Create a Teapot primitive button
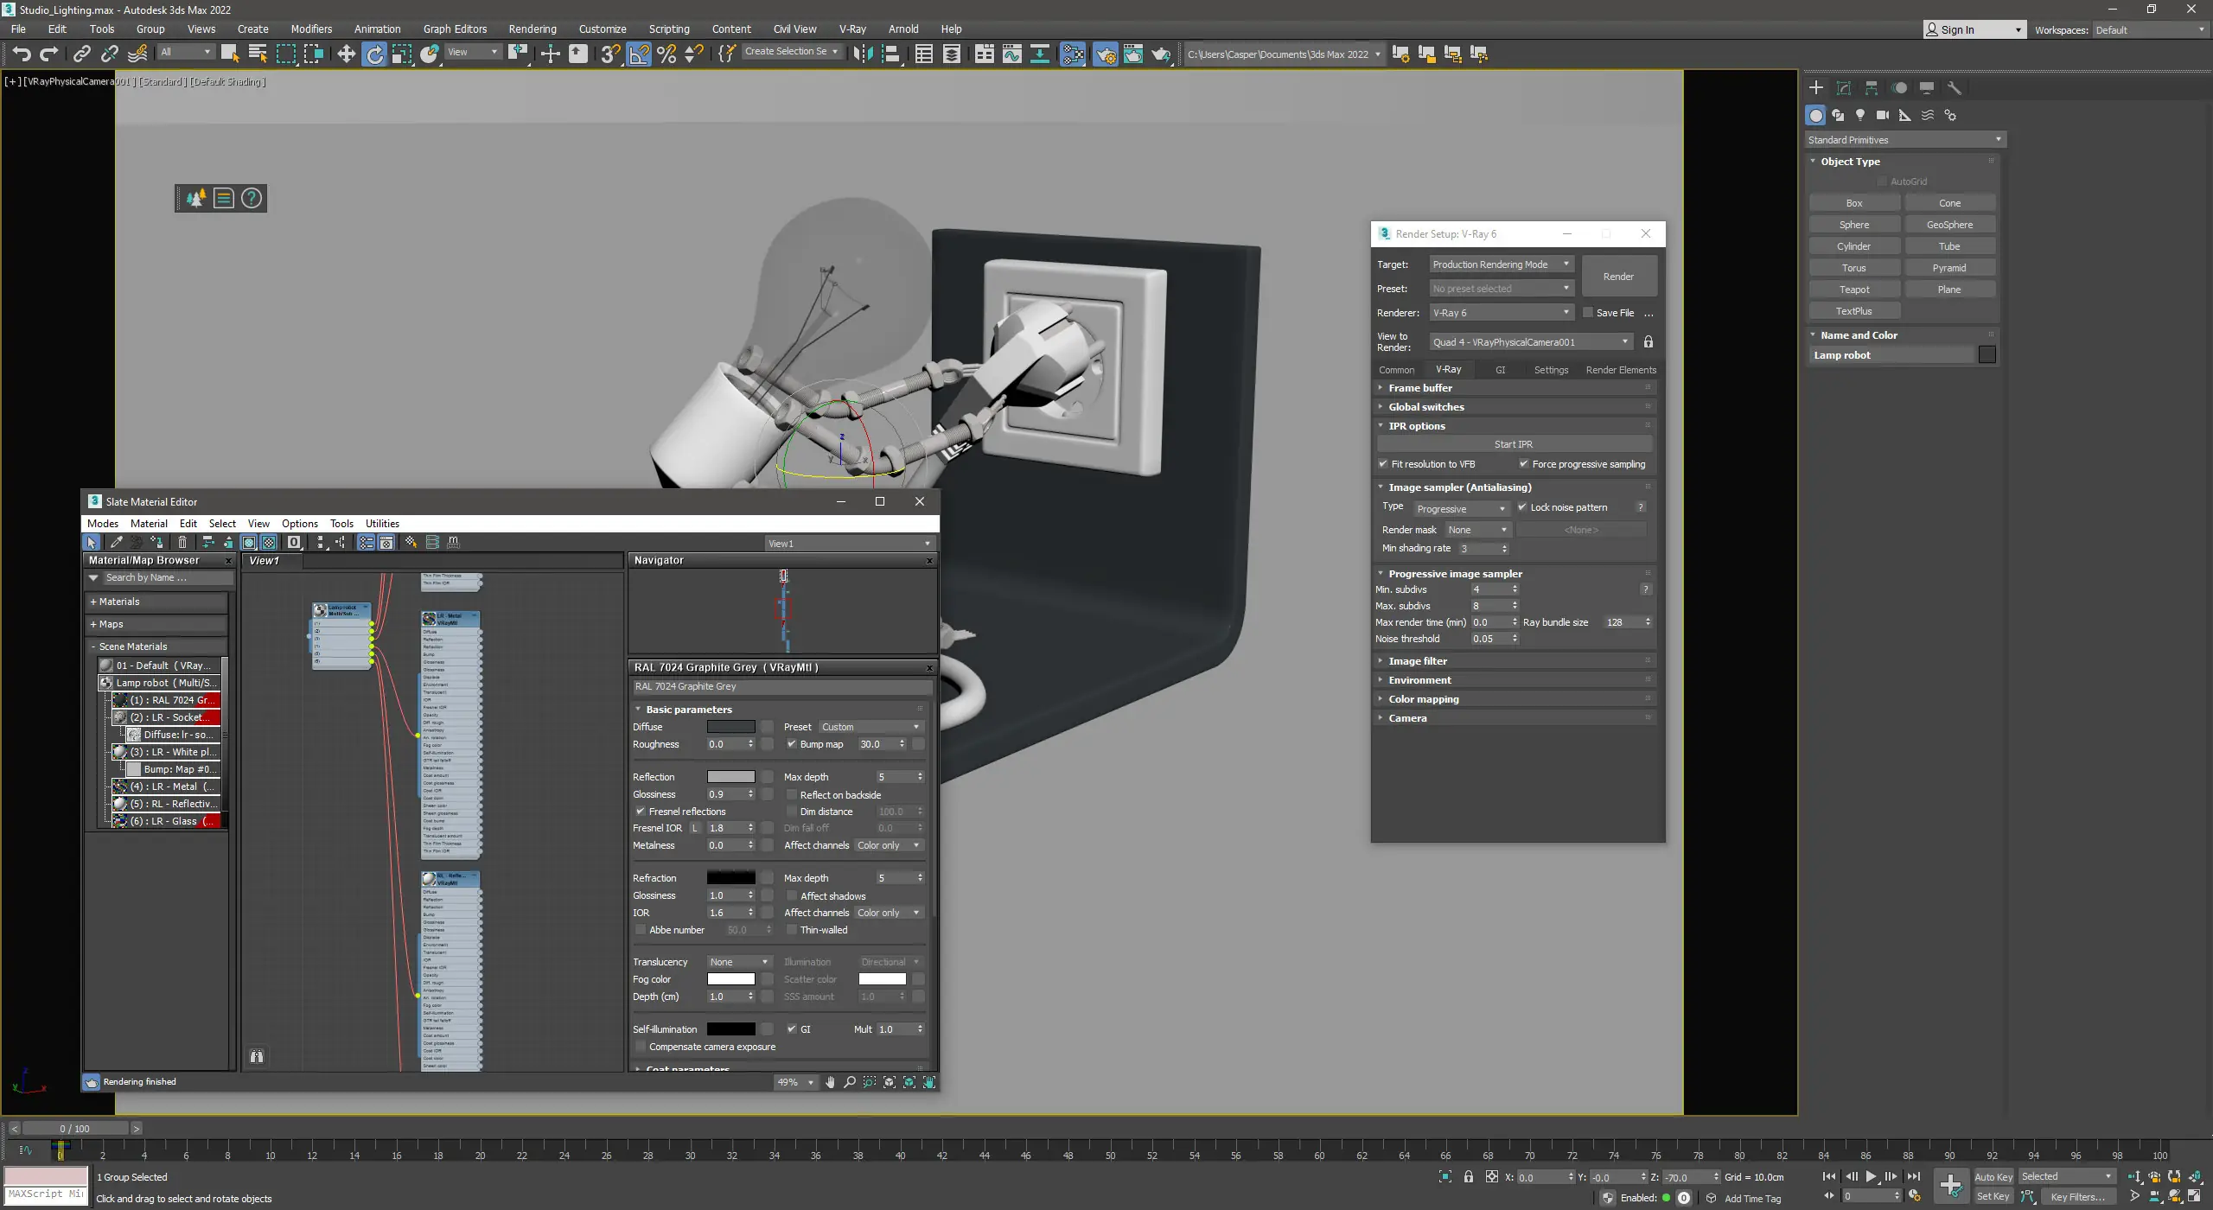2213x1210 pixels. click(x=1853, y=290)
